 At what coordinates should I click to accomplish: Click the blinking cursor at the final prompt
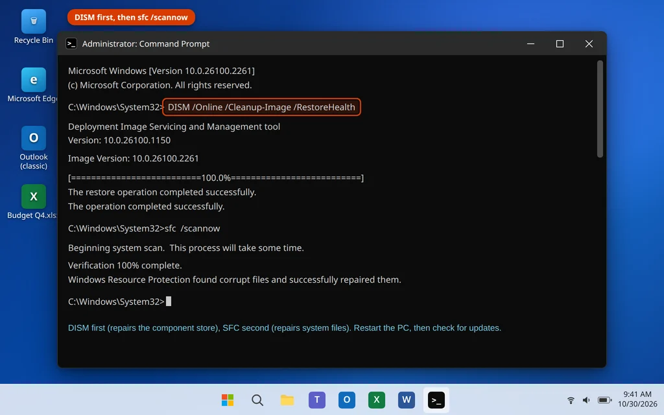[169, 301]
